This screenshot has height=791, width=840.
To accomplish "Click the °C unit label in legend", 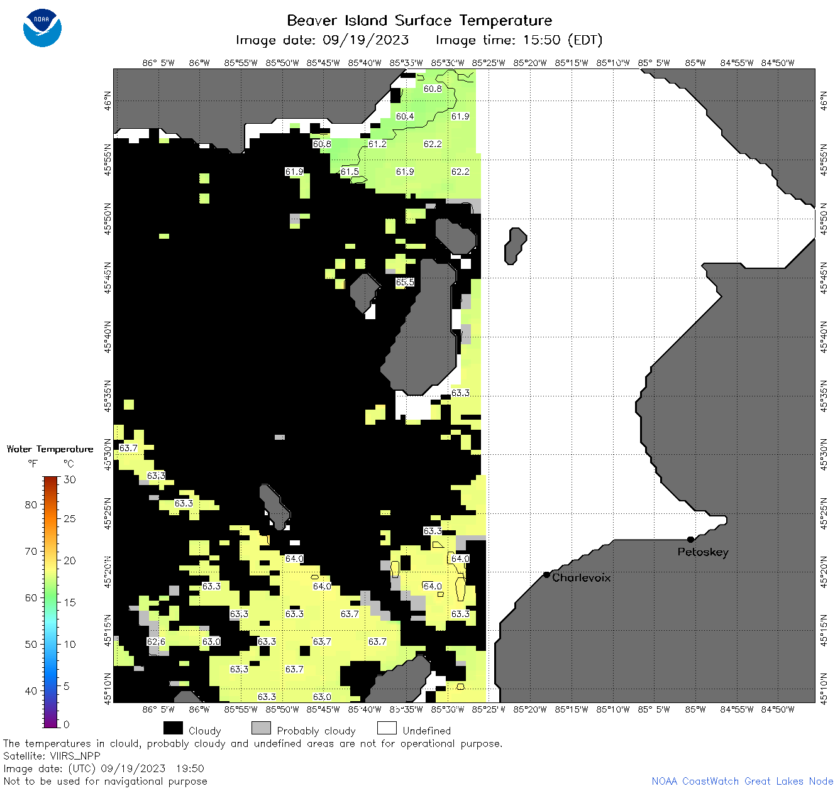I will click(69, 464).
